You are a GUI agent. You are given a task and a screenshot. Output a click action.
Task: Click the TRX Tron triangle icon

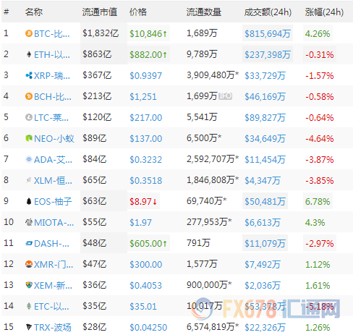29,327
